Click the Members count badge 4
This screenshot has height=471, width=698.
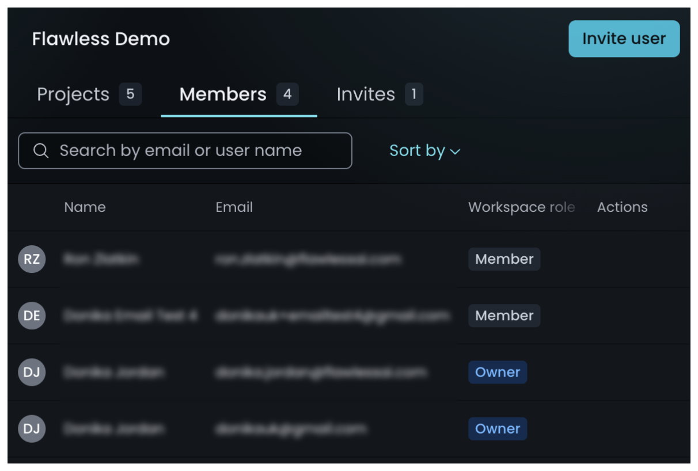tap(287, 94)
